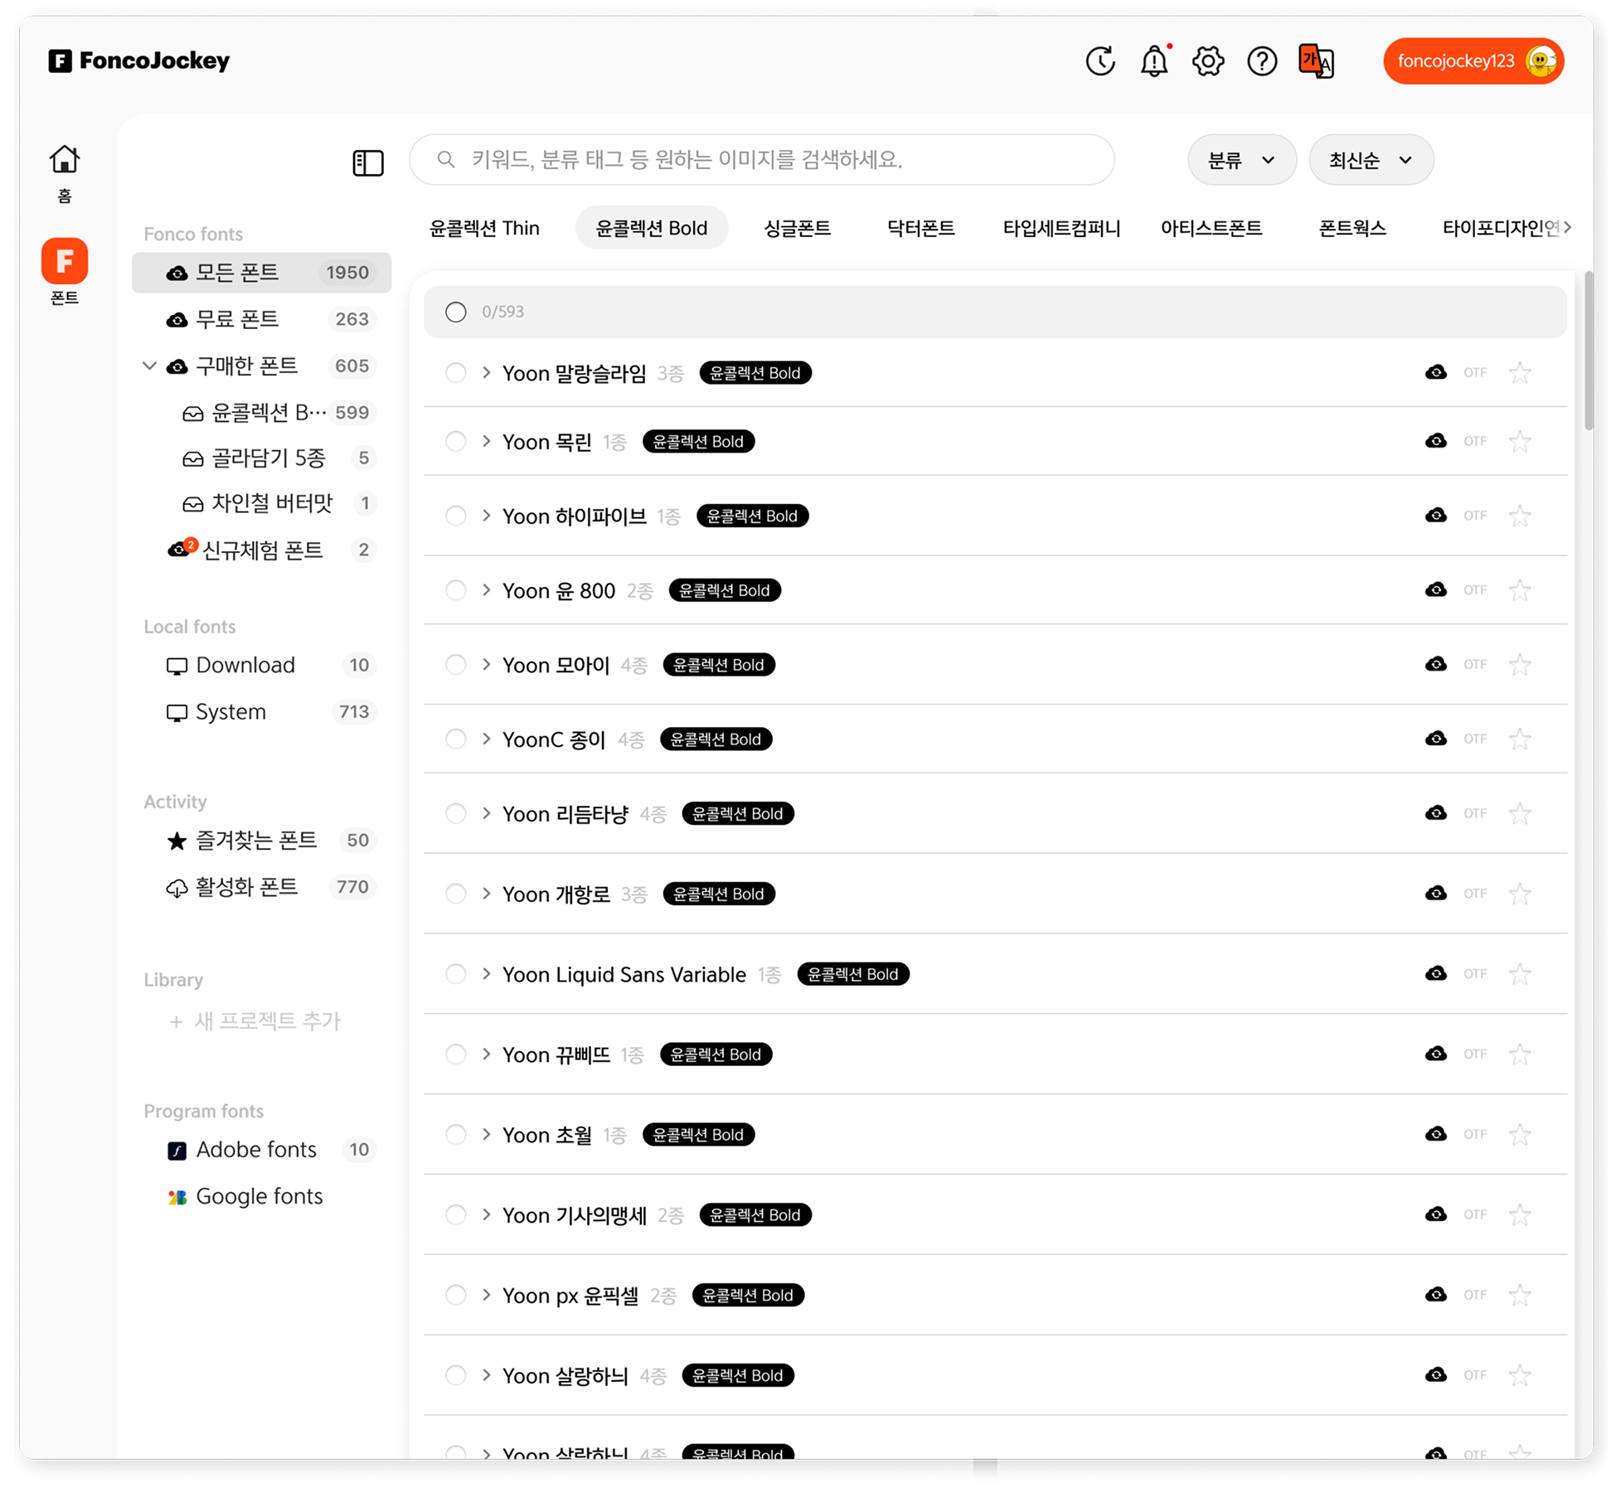
Task: Click cloud icon for Yoon 모아이
Action: point(1435,665)
